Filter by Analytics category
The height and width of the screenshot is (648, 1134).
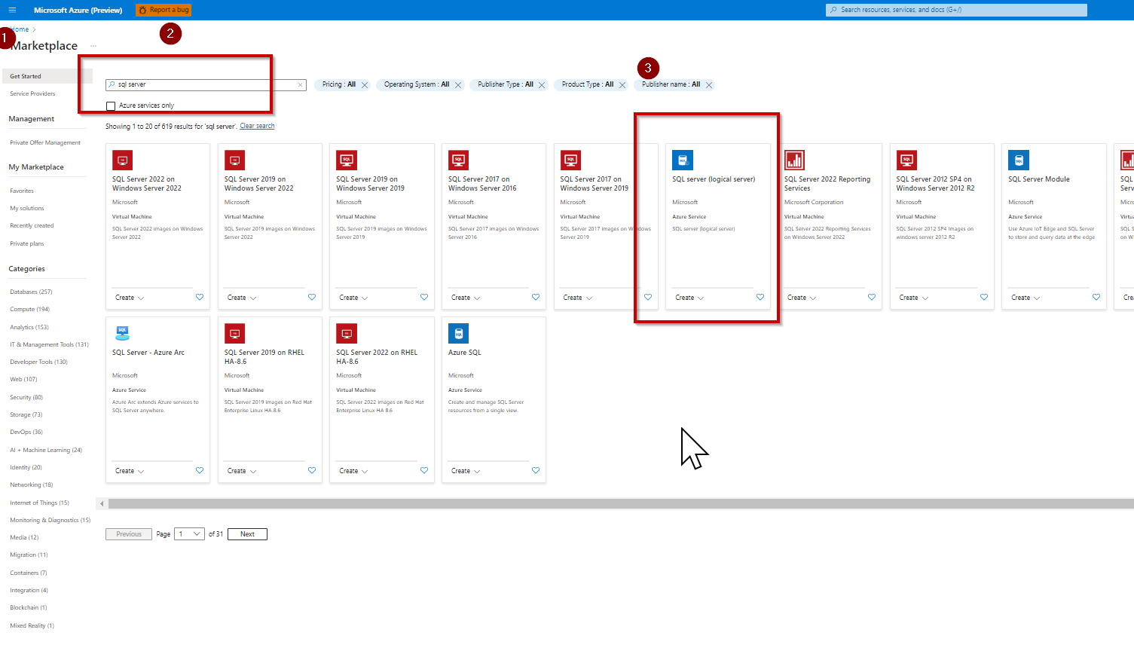coord(29,327)
